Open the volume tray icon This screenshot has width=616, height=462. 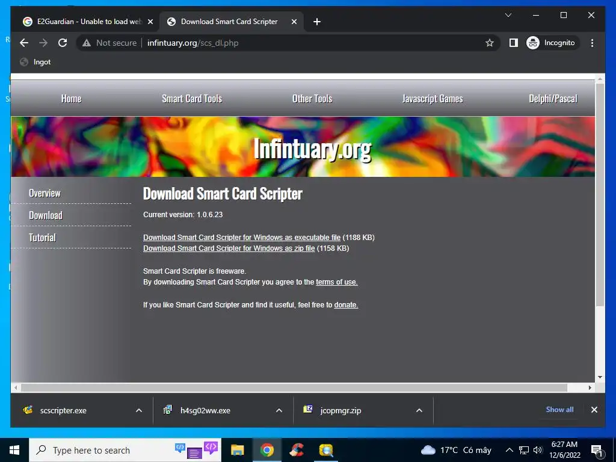[538, 450]
